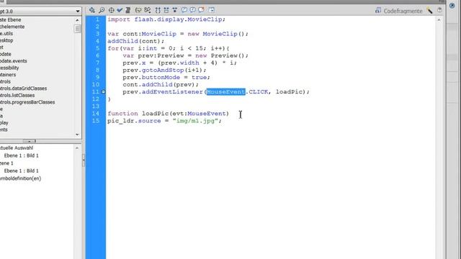Click the highlighted 'MouseEvent' text on line 11

click(x=225, y=92)
